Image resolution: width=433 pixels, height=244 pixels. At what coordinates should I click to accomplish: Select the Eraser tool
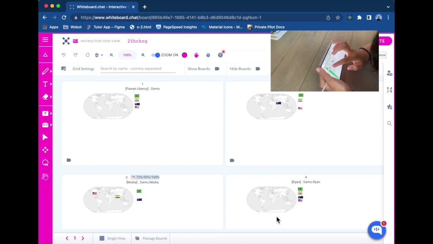coord(45,97)
